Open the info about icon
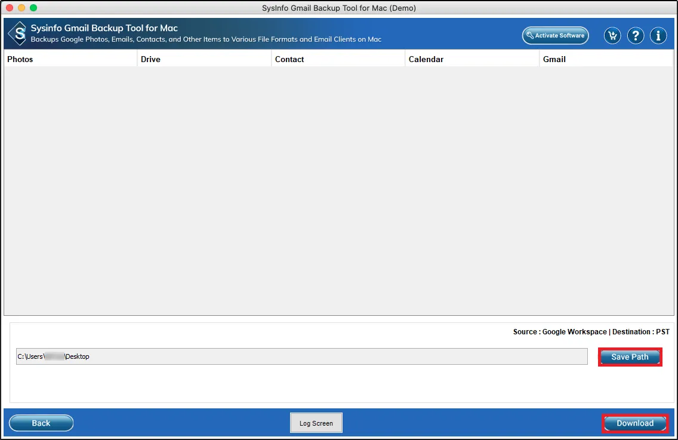678x440 pixels. click(x=658, y=35)
